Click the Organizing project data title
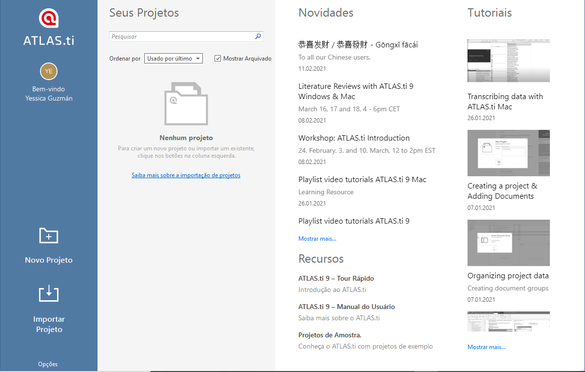 [508, 276]
